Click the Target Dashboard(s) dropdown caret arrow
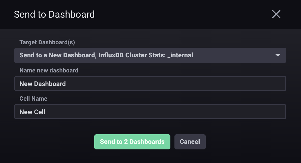Image resolution: width=301 pixels, height=163 pixels. 278,55
